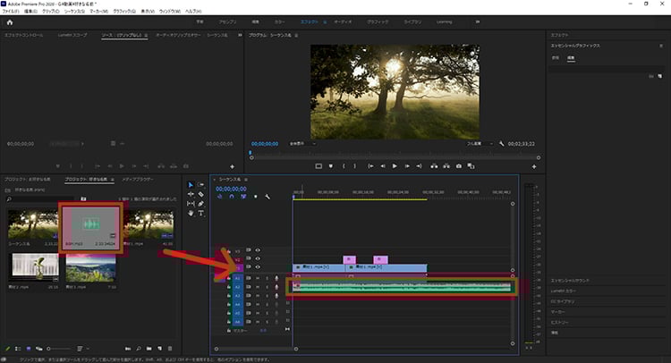Viewport: 671px width, 363px height.
Task: Click New Bin folder icon in Project panel
Action: click(149, 349)
